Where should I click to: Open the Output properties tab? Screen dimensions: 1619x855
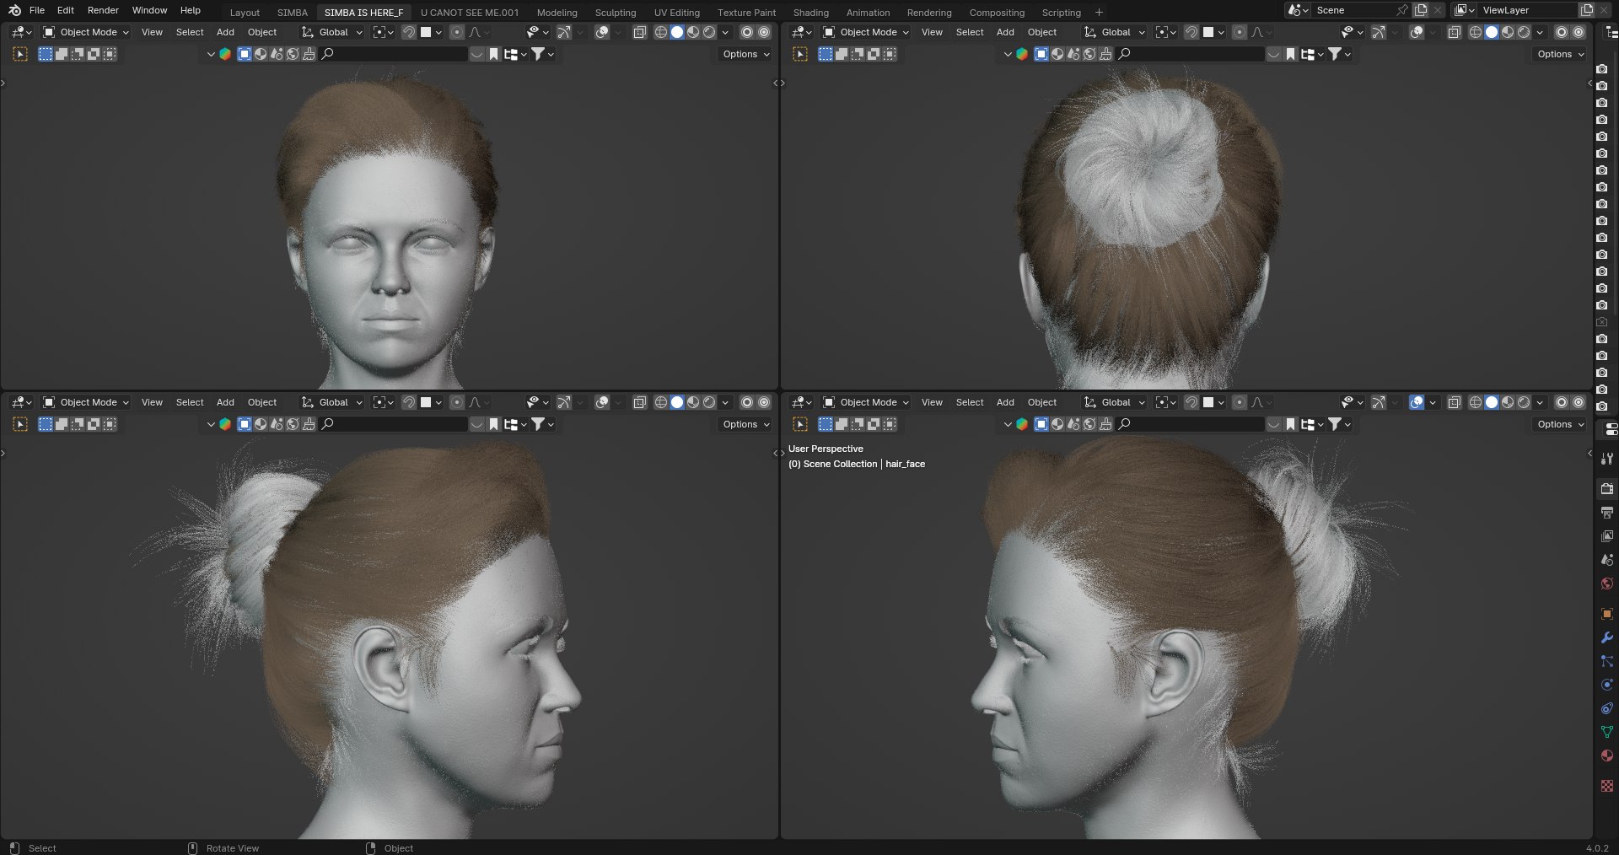point(1607,513)
